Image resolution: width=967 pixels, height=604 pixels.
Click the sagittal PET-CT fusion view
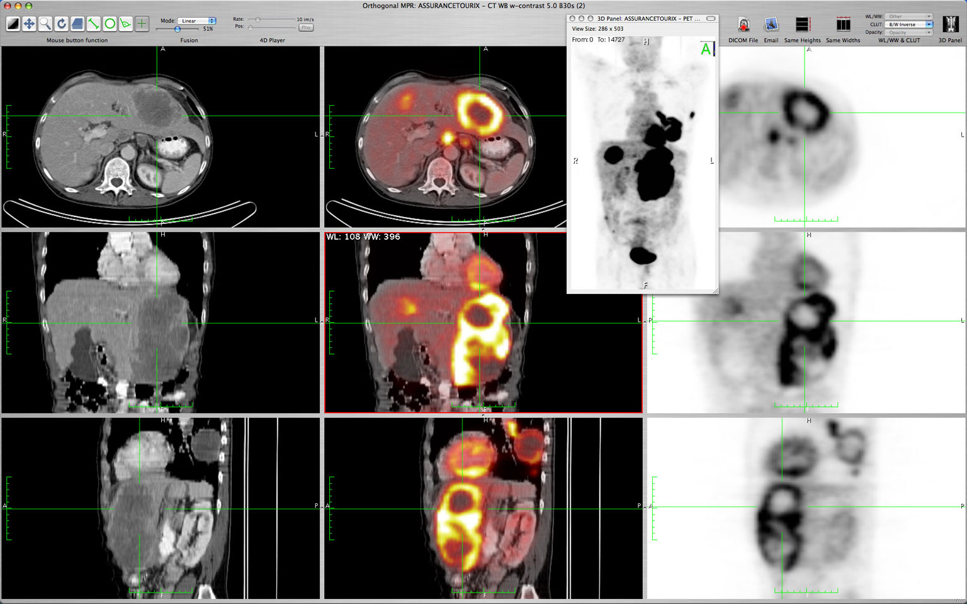click(483, 508)
